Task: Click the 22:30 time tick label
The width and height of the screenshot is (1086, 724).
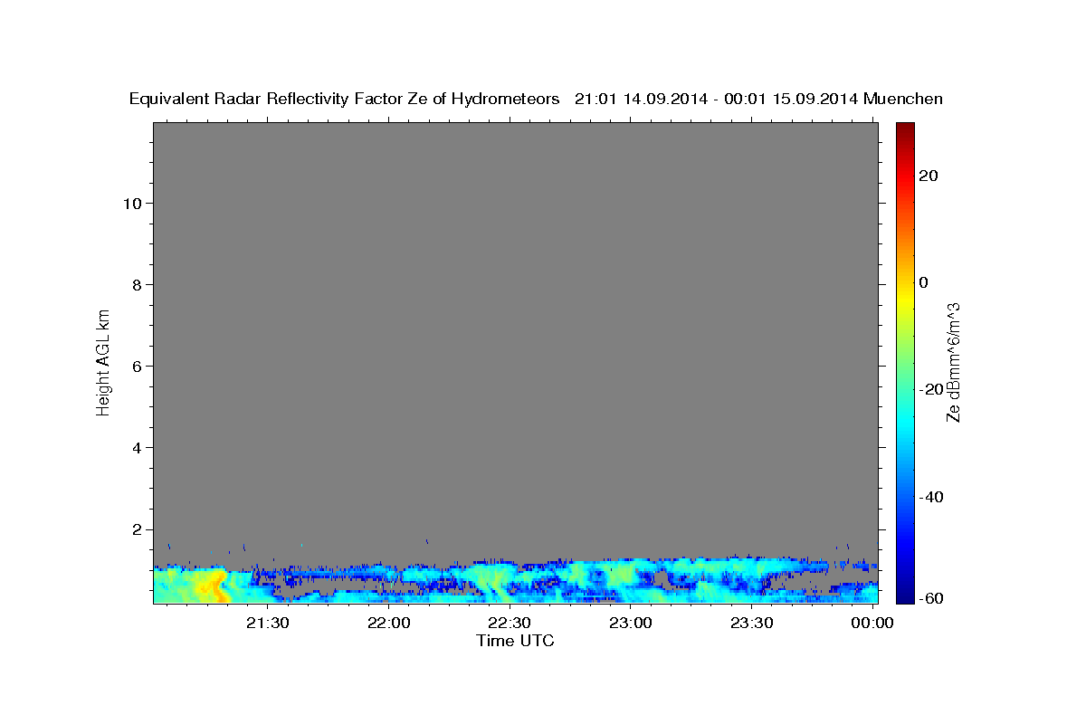Action: pos(510,623)
